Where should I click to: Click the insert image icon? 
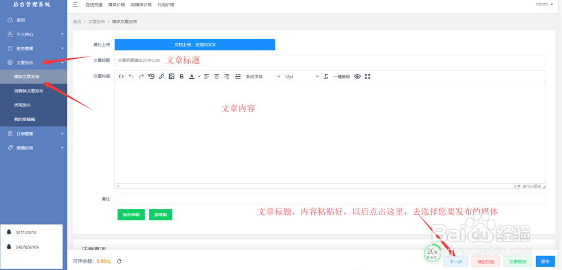click(x=171, y=76)
